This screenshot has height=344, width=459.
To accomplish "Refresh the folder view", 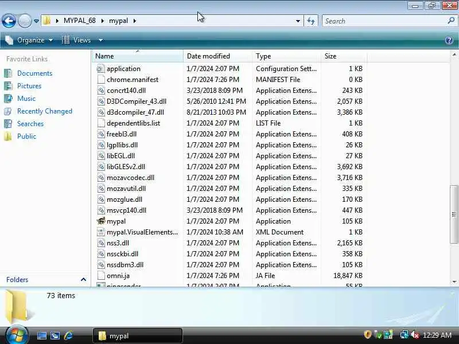I will (311, 21).
